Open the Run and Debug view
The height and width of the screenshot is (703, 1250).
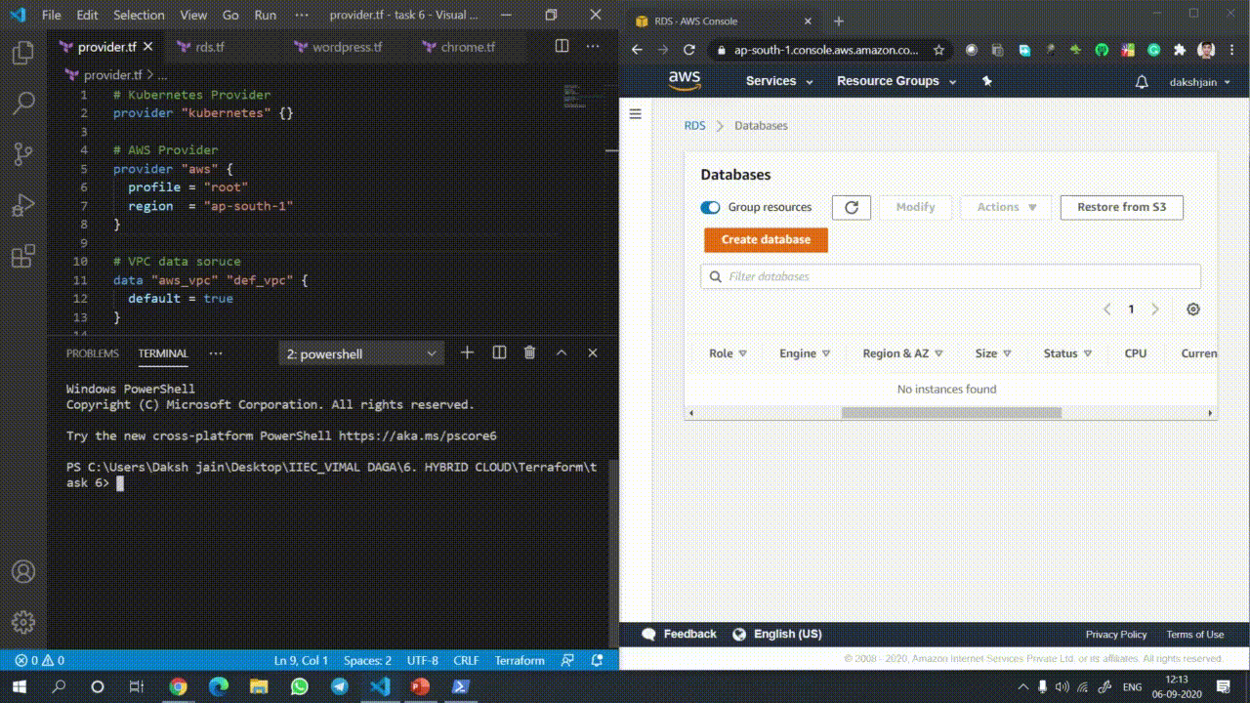[22, 205]
